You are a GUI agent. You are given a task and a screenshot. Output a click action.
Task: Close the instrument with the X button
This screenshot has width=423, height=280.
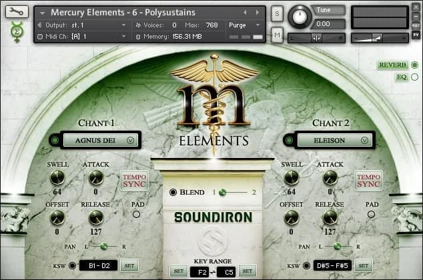tap(416, 7)
